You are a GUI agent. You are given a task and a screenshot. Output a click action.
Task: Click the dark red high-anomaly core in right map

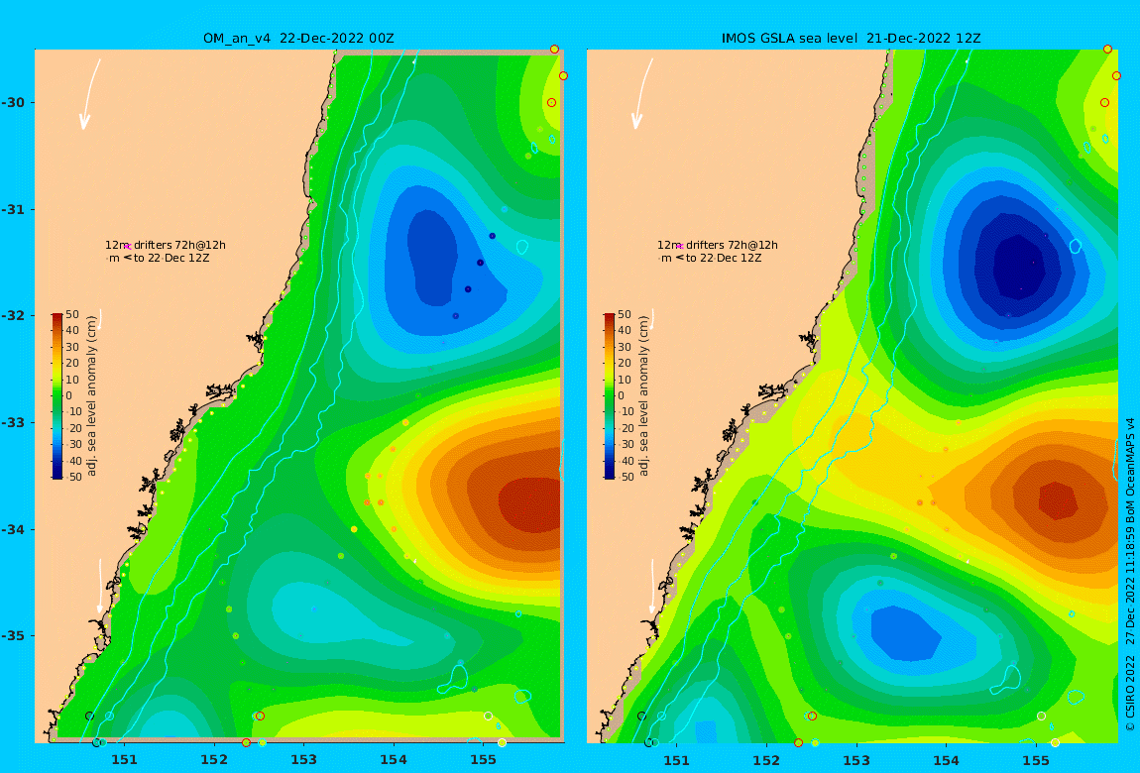[1057, 500]
